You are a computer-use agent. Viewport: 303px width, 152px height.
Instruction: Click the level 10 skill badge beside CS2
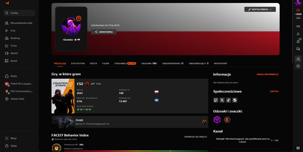coord(87,84)
